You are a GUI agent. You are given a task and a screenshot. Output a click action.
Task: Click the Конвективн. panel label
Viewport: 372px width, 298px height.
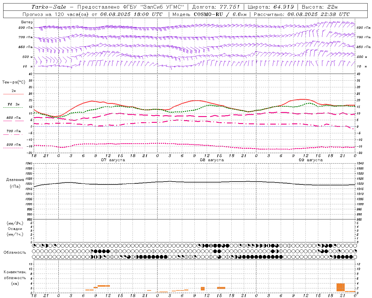coord(15,272)
